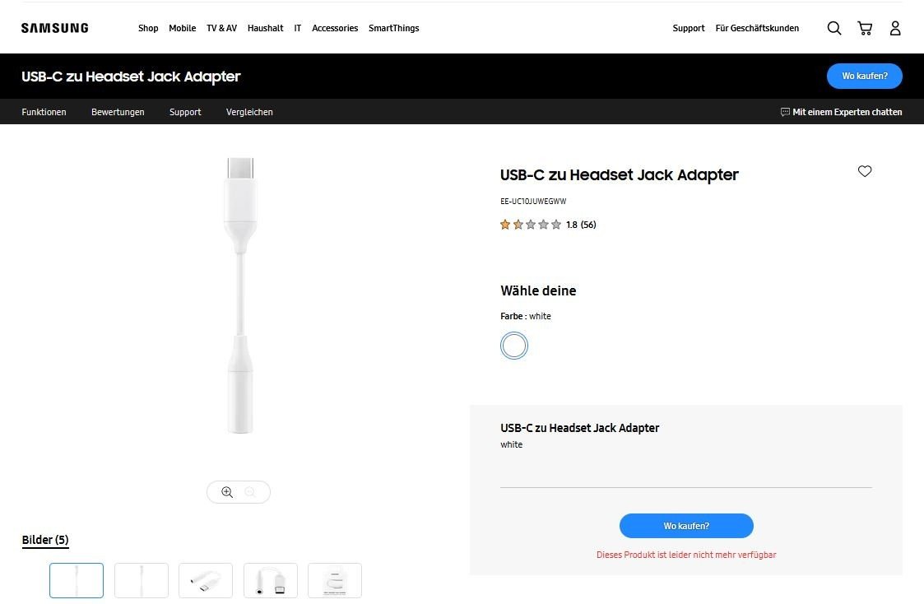Open the user account icon

tap(895, 28)
